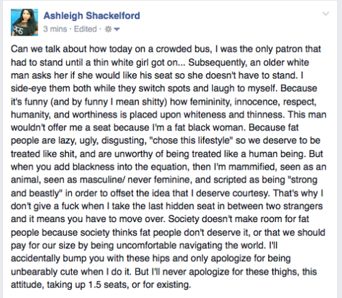This screenshot has width=342, height=298.
Task: Expand the audience selector dropdown arrow
Action: (116, 29)
